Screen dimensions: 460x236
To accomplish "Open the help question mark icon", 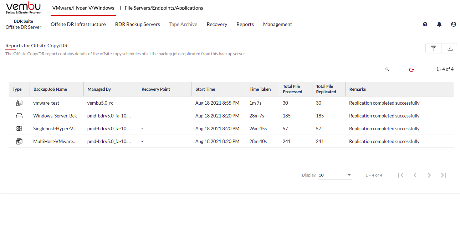I will point(425,24).
